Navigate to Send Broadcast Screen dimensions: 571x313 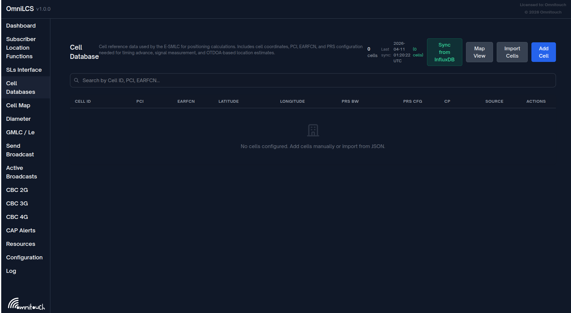[20, 150]
